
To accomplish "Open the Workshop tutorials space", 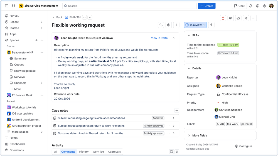I will [x=24, y=107].
